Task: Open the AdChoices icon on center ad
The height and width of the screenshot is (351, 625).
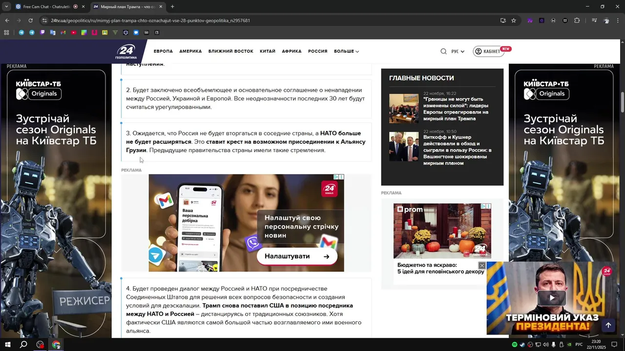Action: tap(336, 177)
